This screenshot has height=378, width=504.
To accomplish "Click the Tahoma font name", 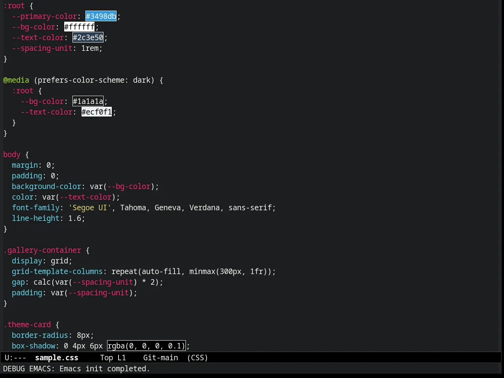I will click(x=133, y=208).
